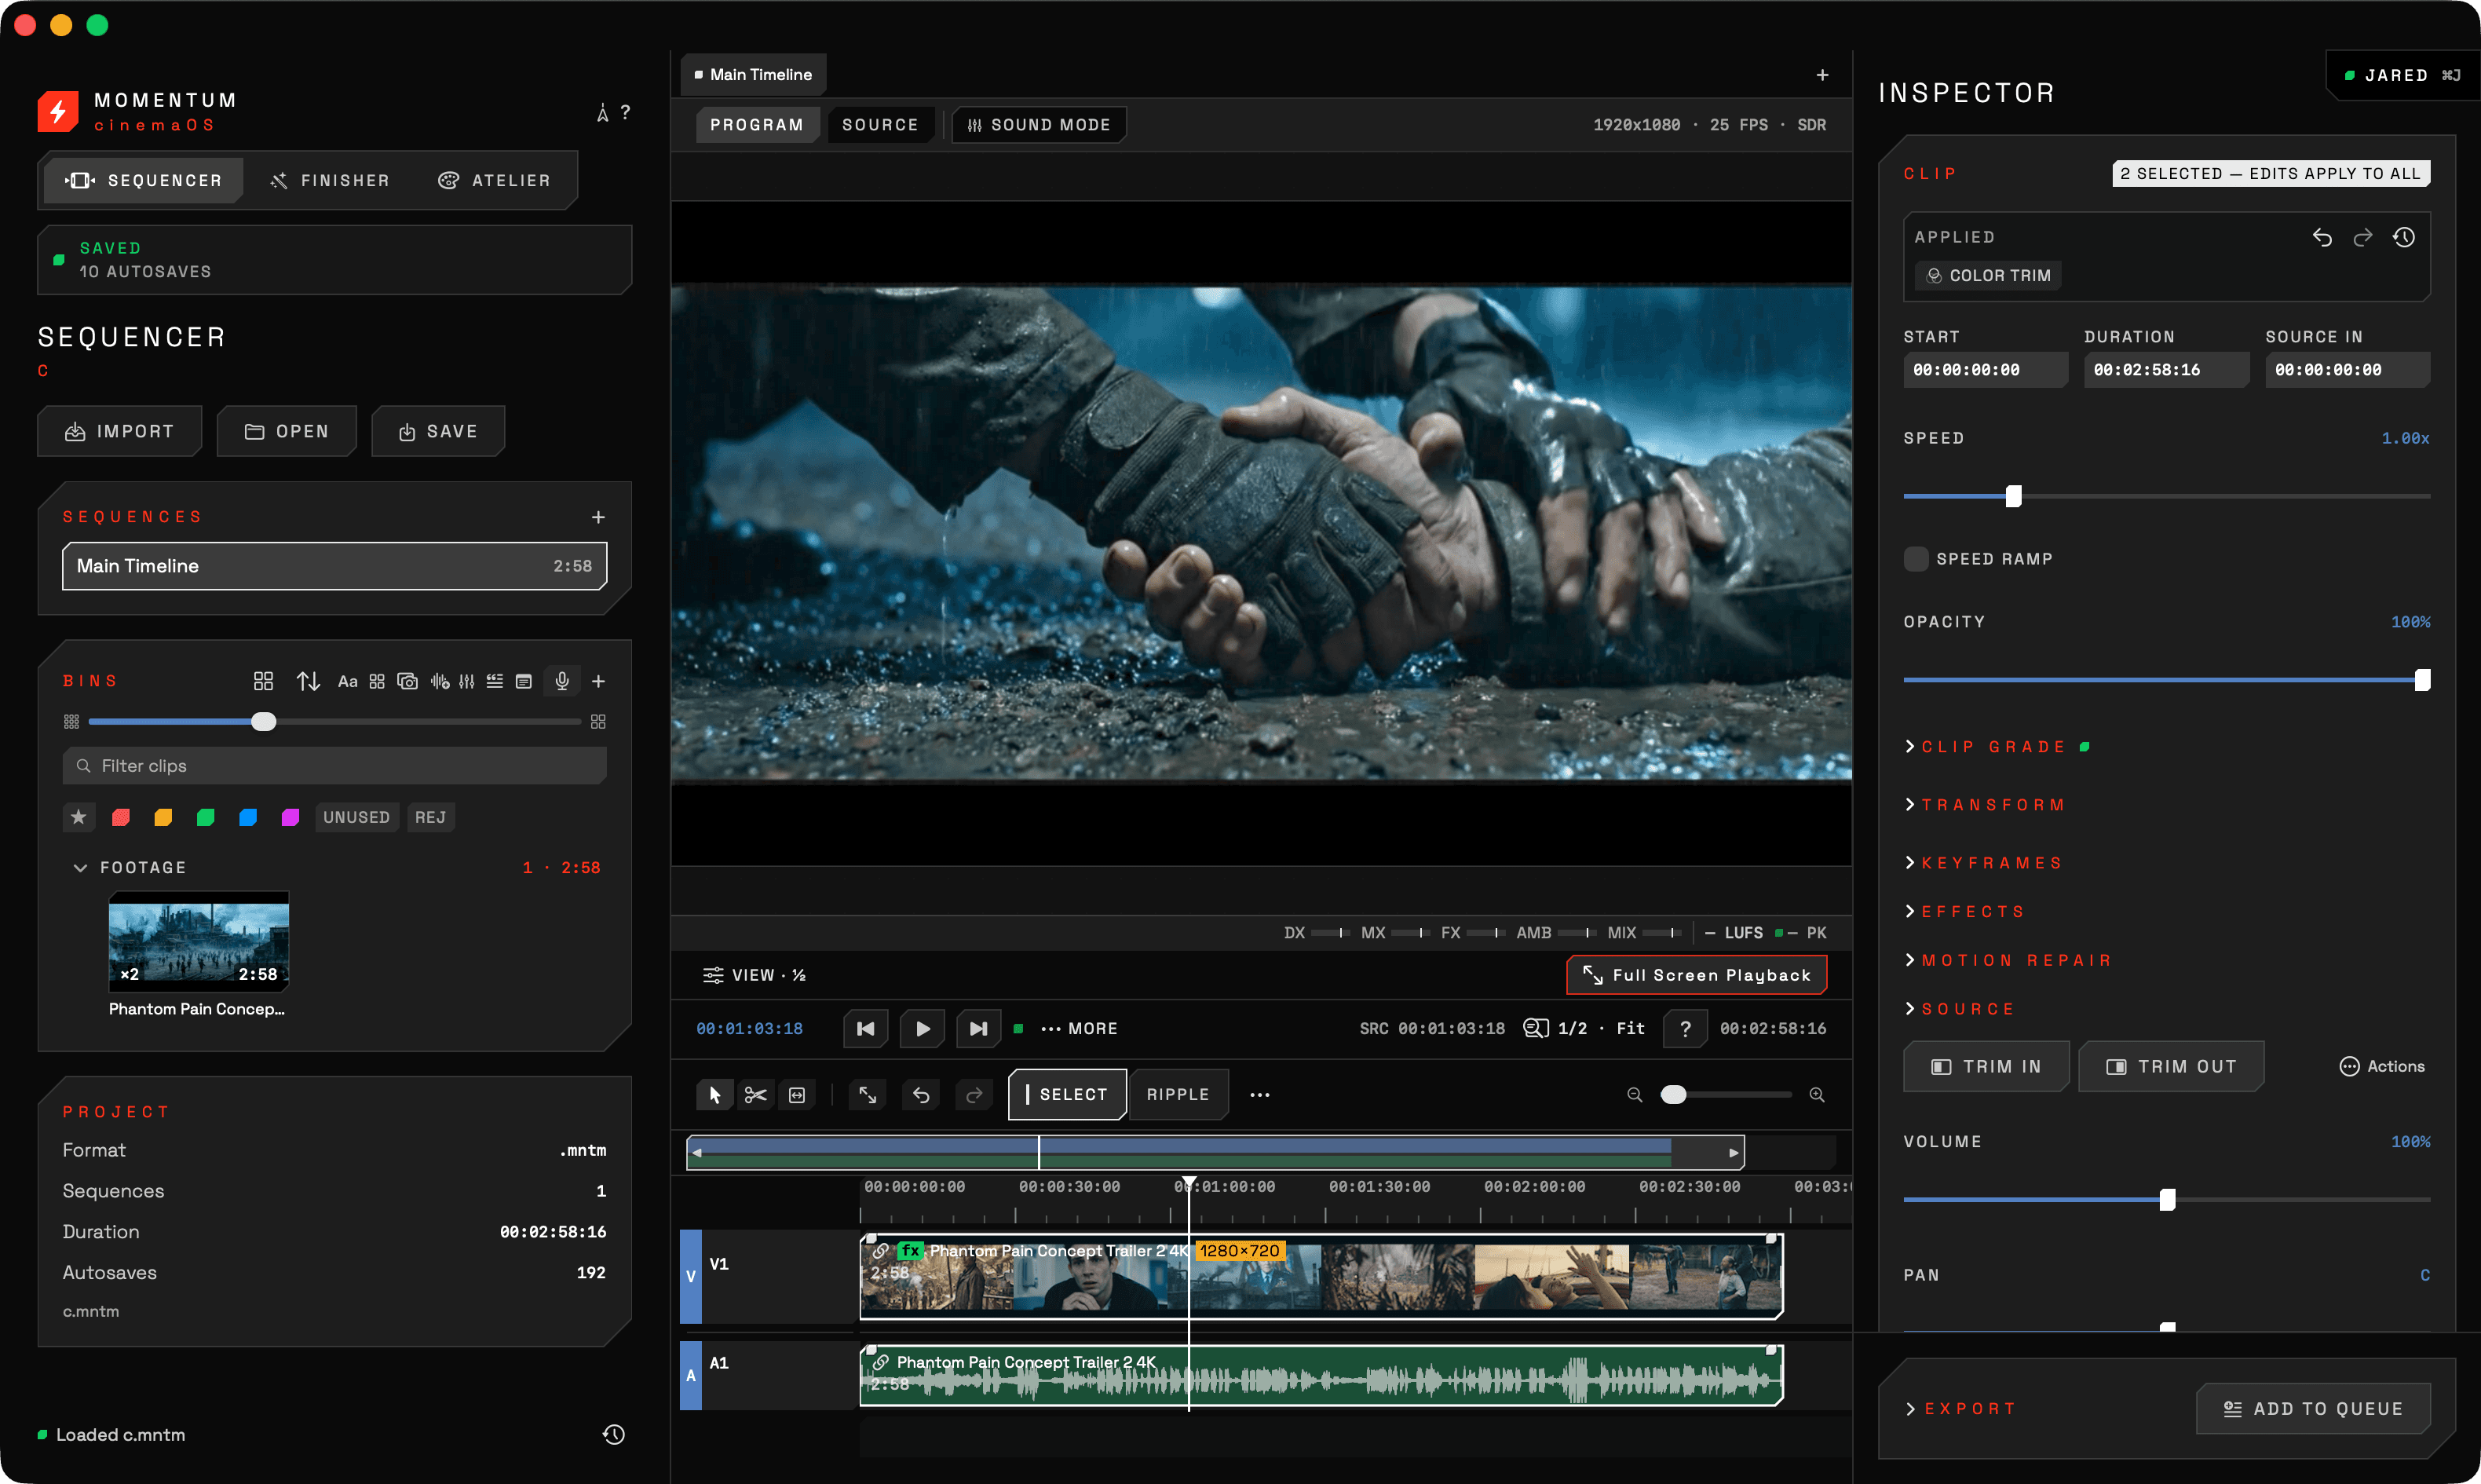Expand the Effects section
The width and height of the screenshot is (2481, 1484).
click(x=1964, y=912)
